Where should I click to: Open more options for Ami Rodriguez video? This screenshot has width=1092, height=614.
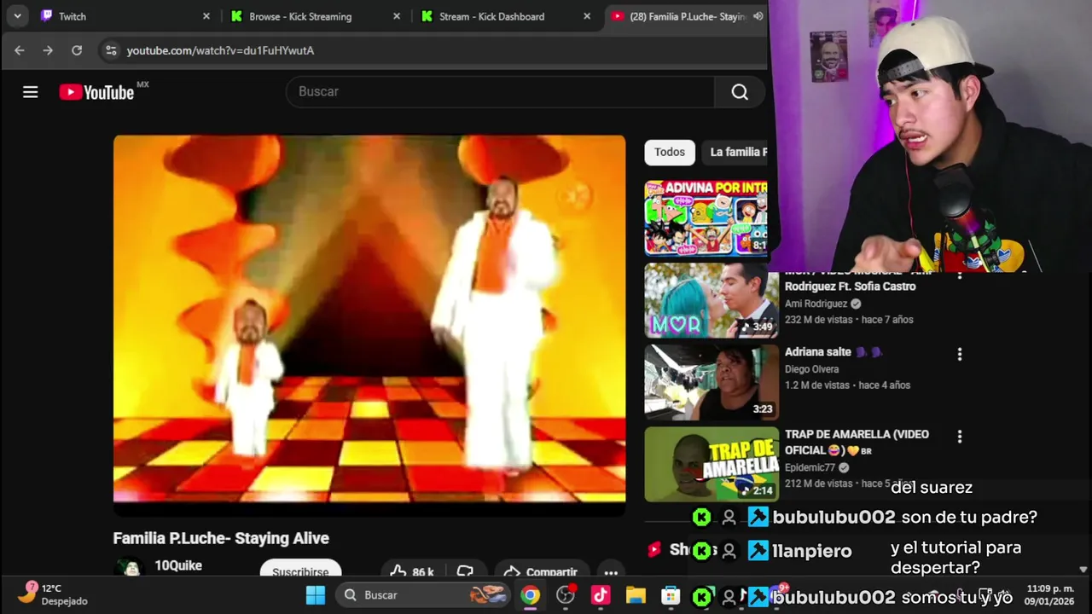coord(960,275)
